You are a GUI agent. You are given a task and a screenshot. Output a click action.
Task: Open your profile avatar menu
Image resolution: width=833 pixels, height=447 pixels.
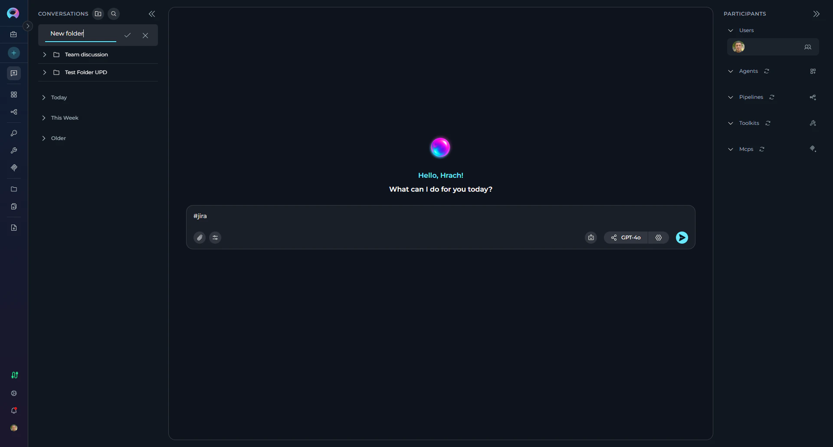click(13, 428)
